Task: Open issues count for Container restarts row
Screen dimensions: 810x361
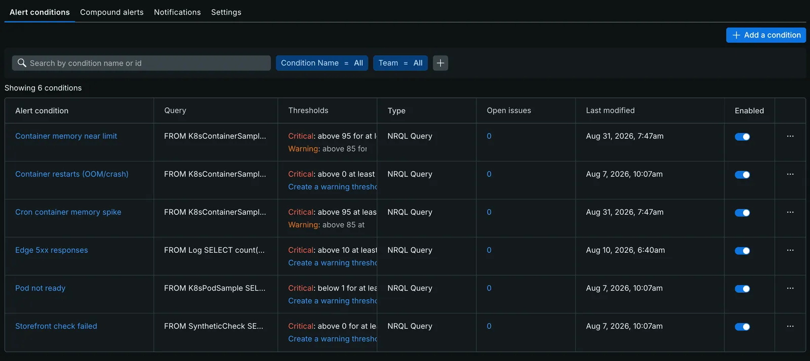Action: click(489, 174)
